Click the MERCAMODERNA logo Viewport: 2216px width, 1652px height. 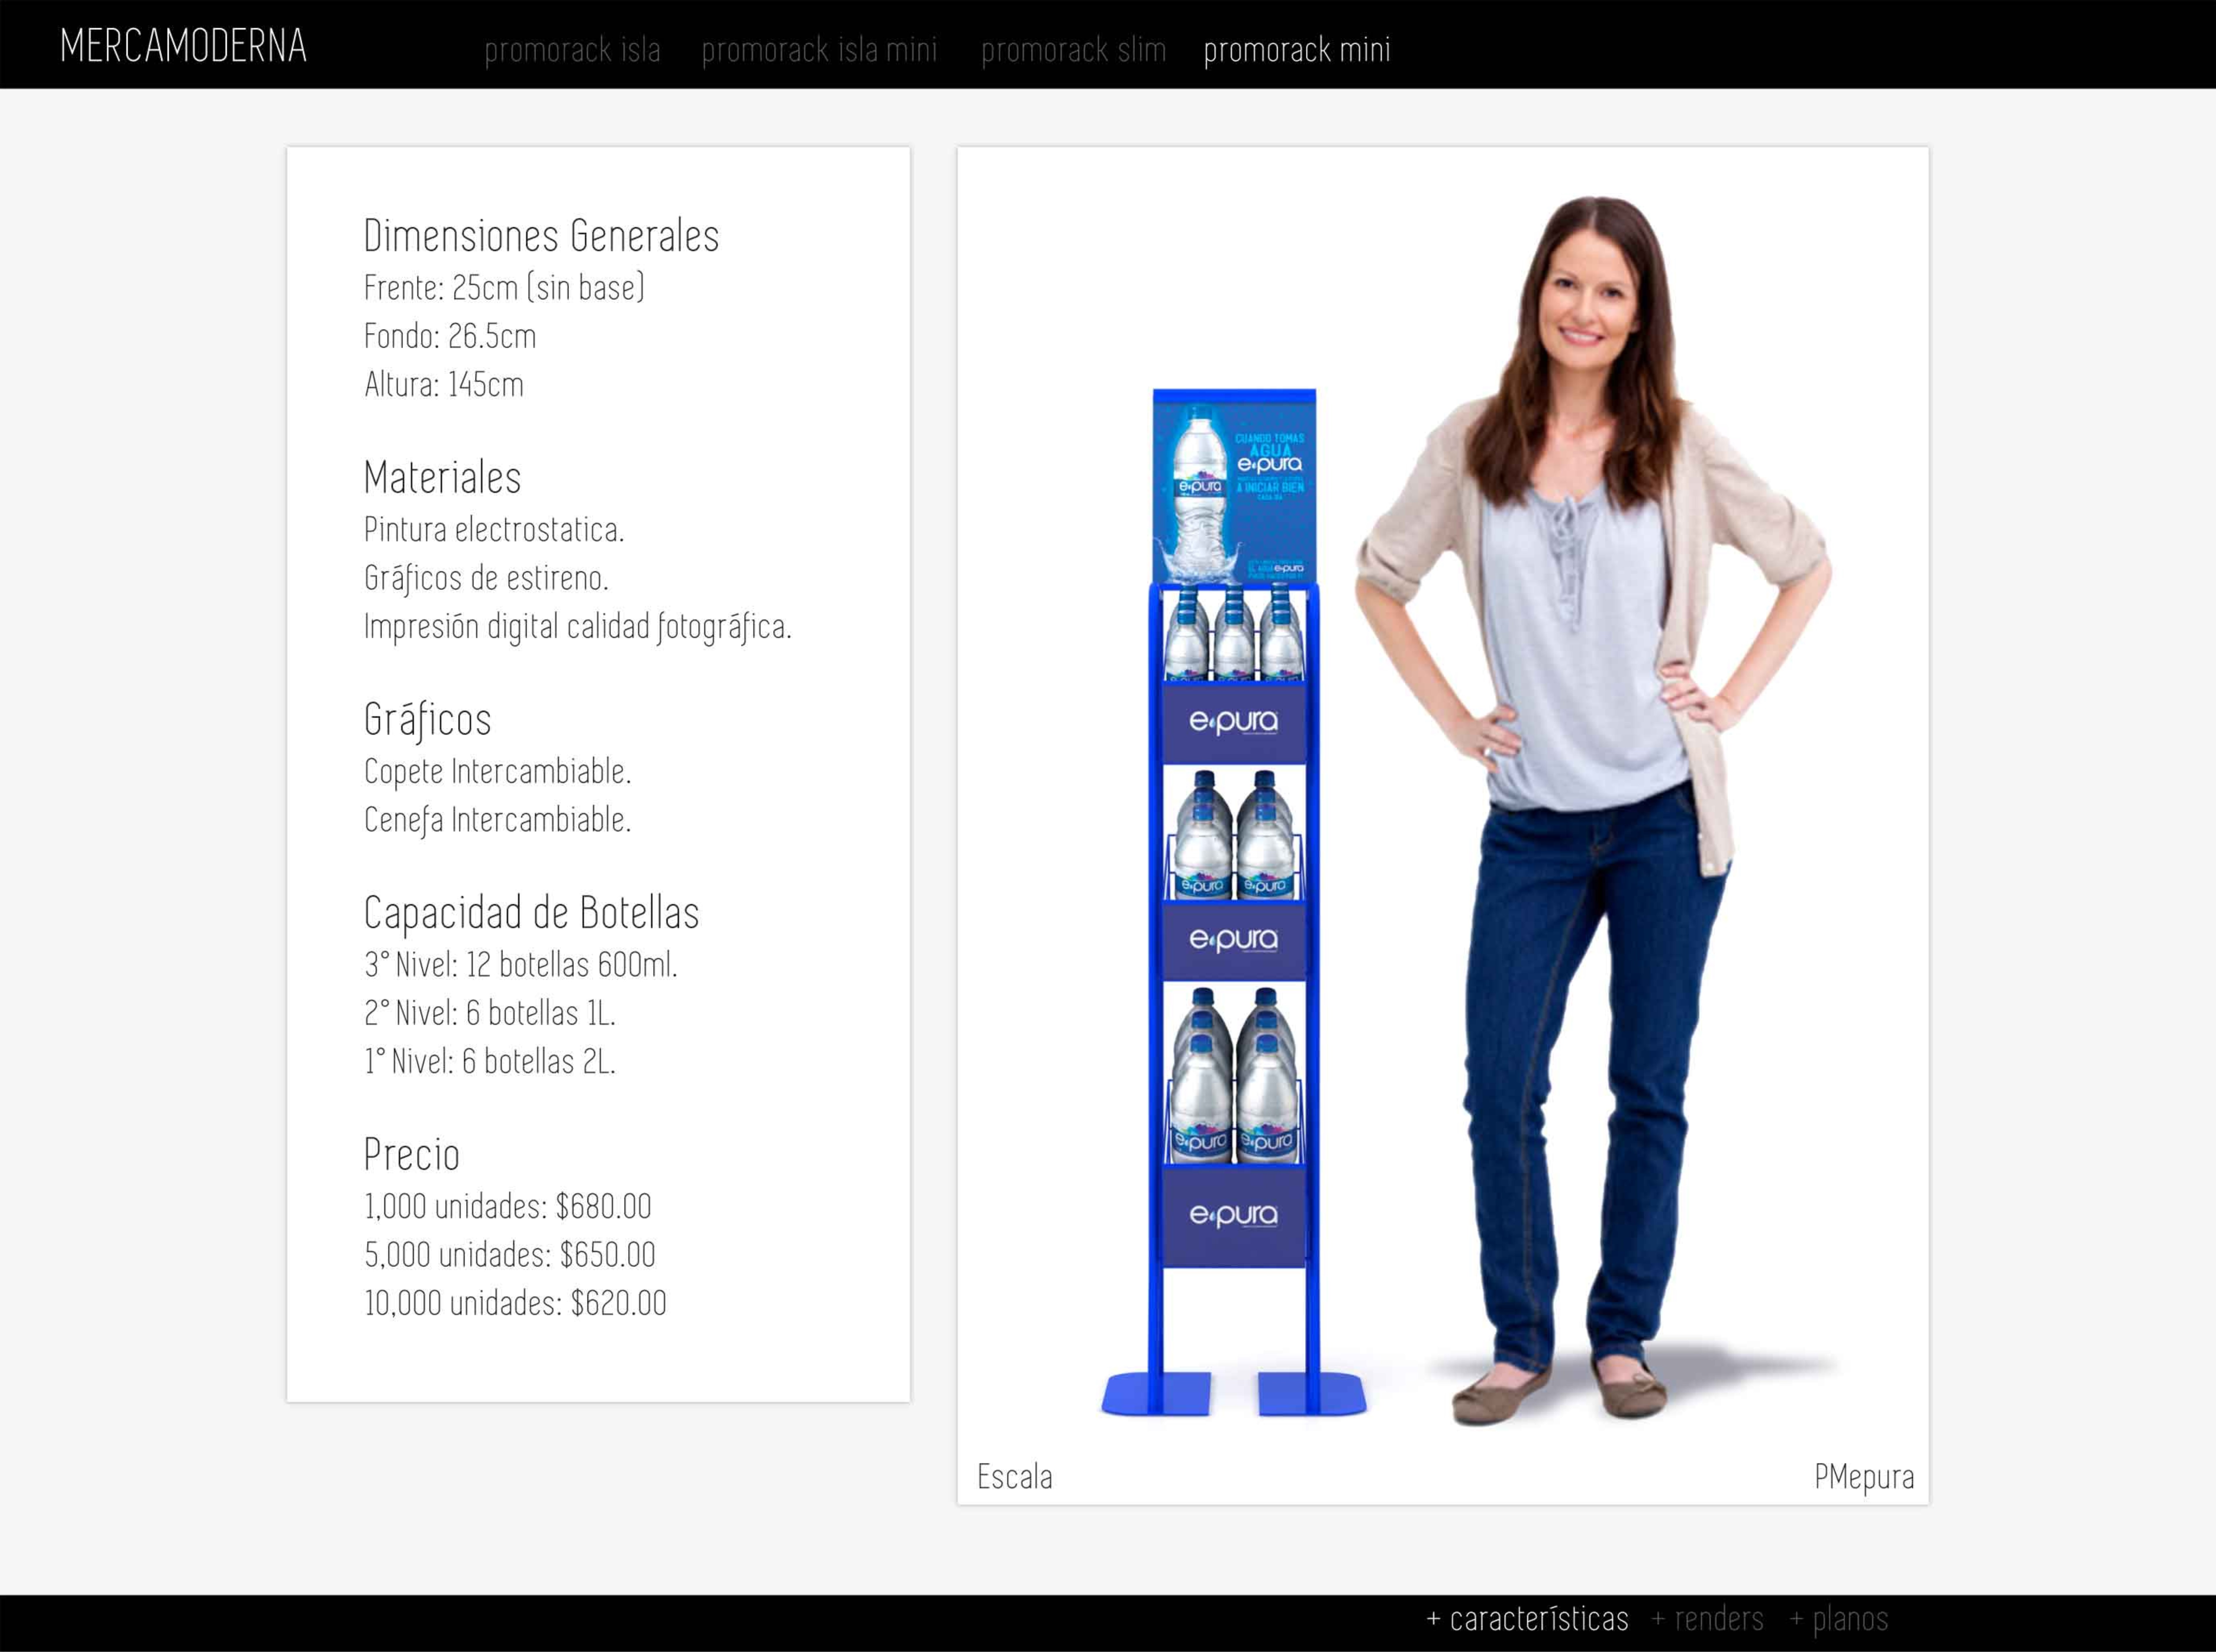[183, 46]
